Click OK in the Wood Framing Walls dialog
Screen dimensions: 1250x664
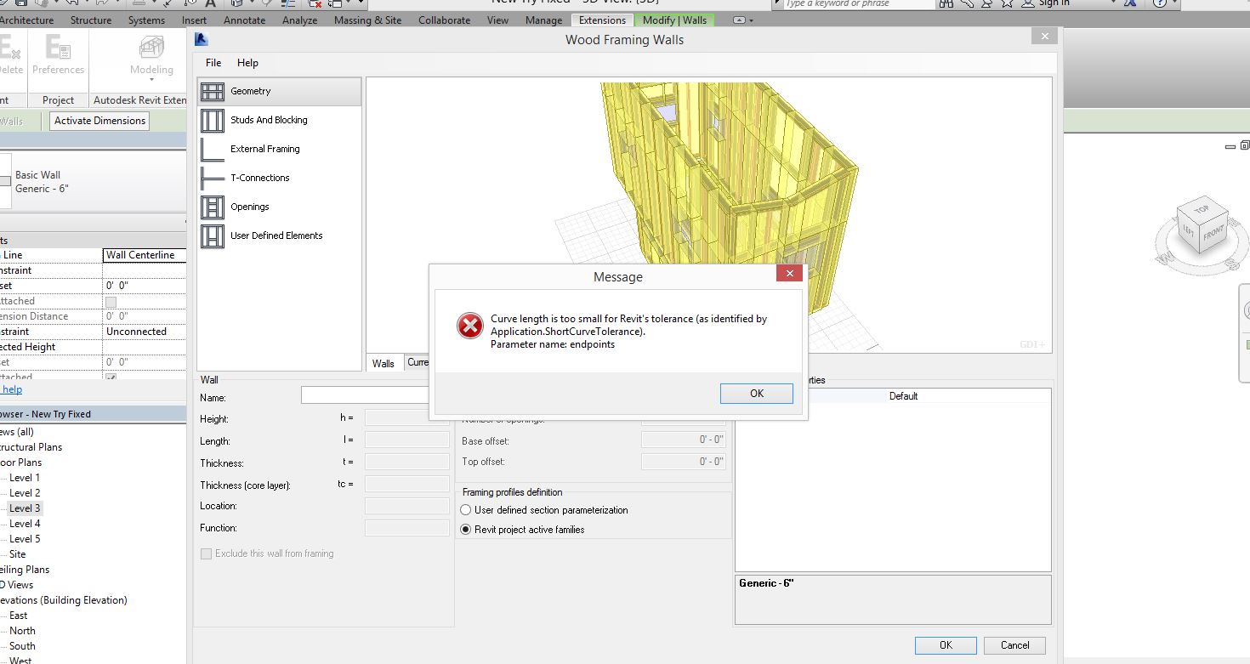[946, 645]
